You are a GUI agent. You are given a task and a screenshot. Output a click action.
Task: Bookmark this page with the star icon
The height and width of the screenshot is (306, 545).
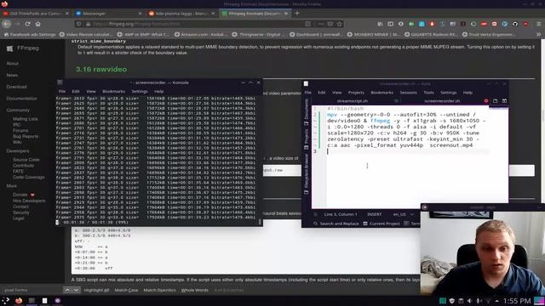[x=340, y=24]
